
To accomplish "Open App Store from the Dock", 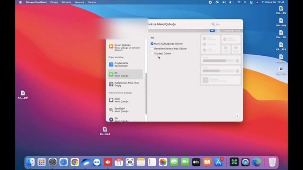I will click(218, 162).
